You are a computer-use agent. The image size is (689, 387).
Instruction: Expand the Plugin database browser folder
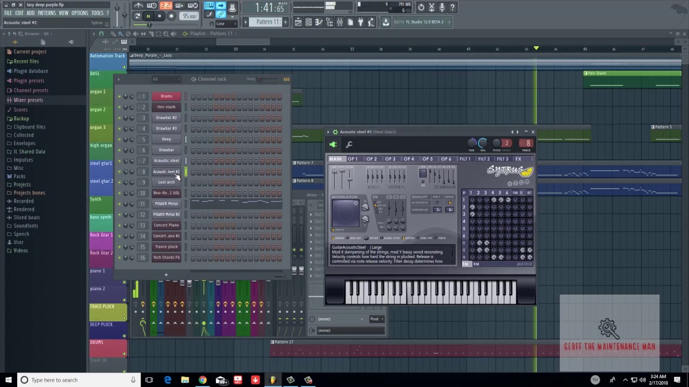point(31,71)
